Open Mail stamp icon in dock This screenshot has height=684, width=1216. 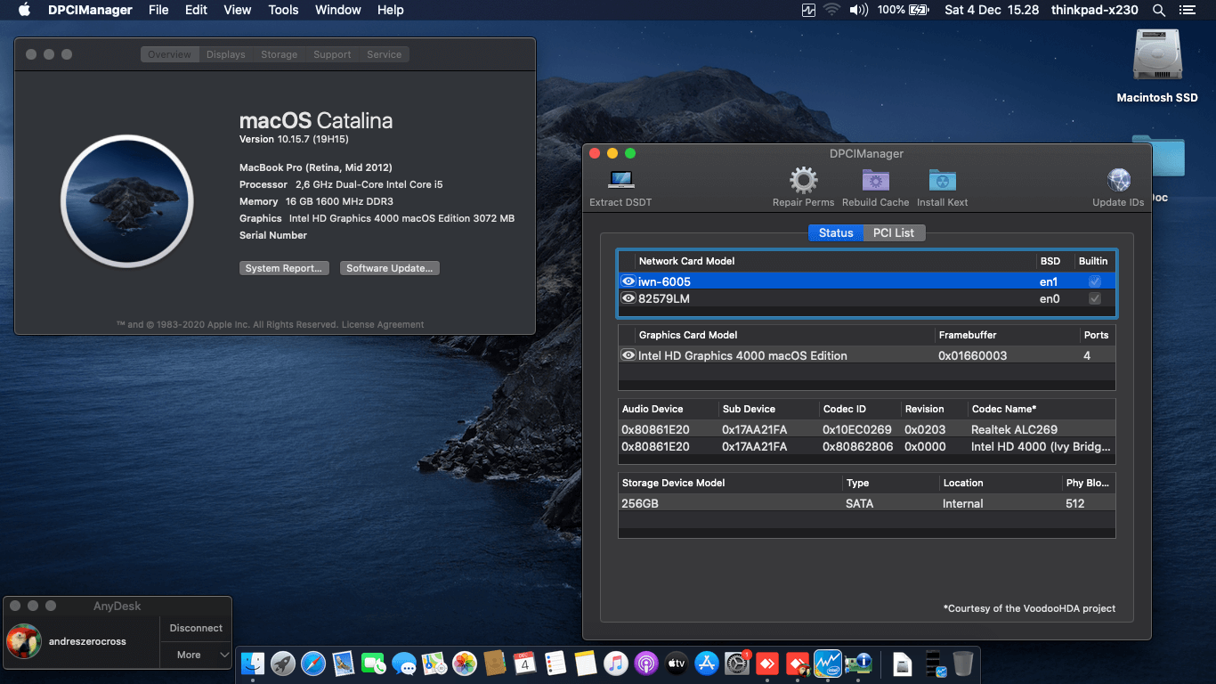(x=344, y=663)
